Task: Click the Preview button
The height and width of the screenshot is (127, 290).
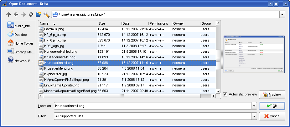Action: pos(272,95)
